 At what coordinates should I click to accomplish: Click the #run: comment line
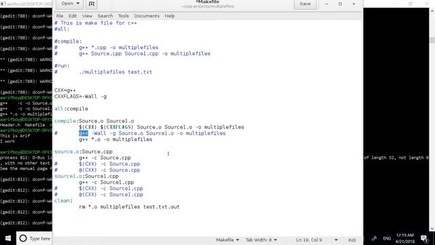pos(62,66)
